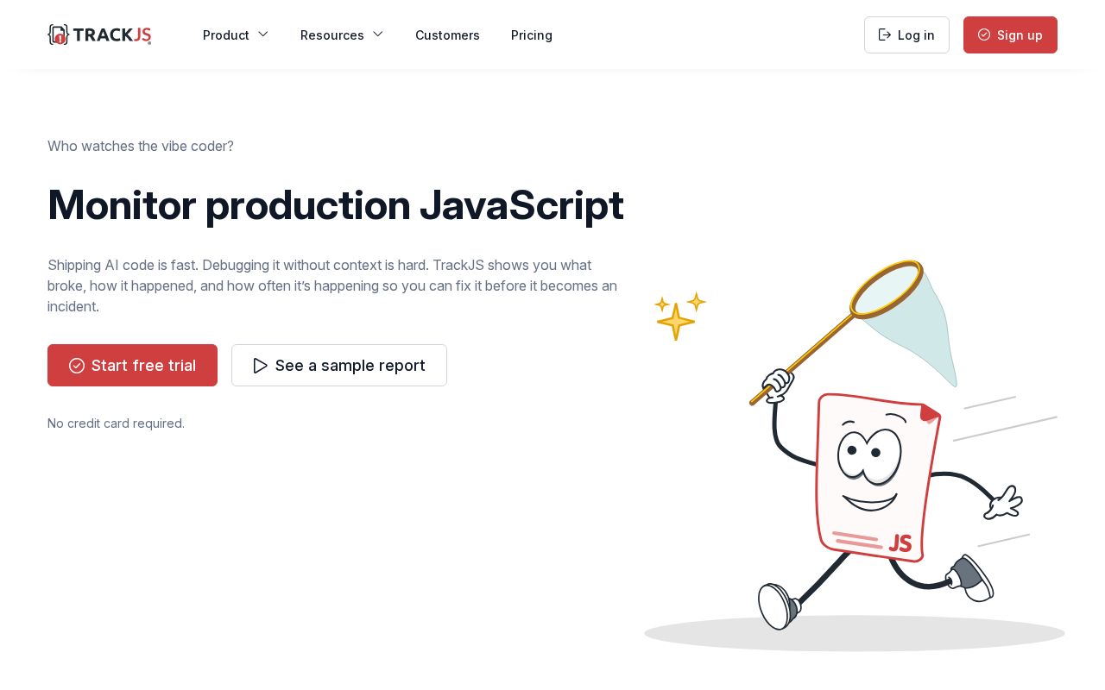Click the arrow icon on Log in button
Image resolution: width=1105 pixels, height=690 pixels.
(885, 34)
